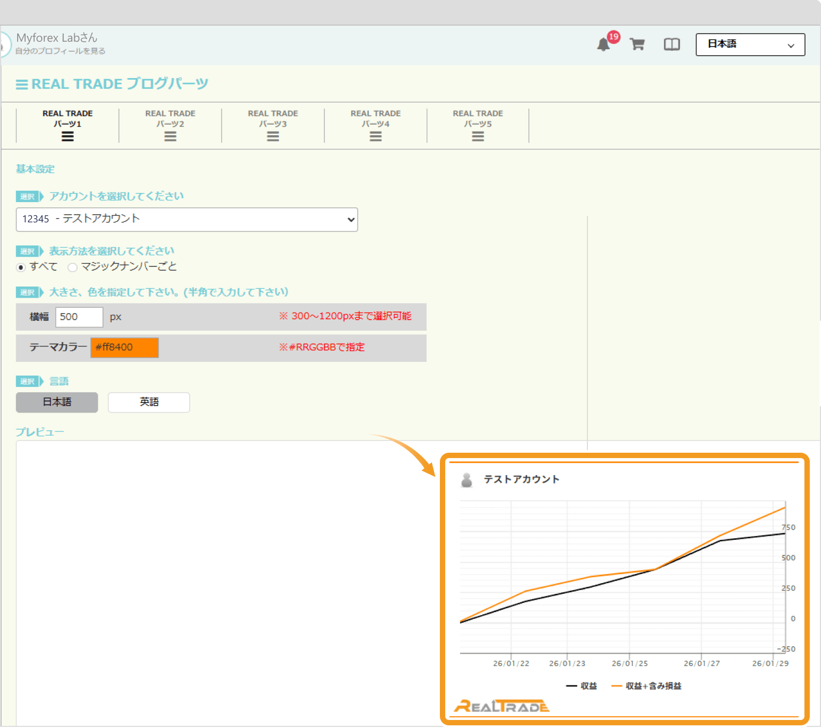Select the すべて radio button

click(x=20, y=267)
